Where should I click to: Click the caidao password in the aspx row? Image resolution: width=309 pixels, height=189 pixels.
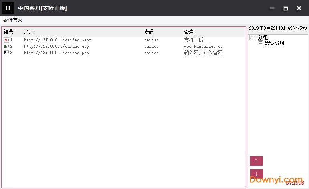[151, 40]
